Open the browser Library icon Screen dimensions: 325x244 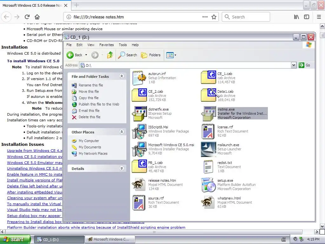pos(296,17)
